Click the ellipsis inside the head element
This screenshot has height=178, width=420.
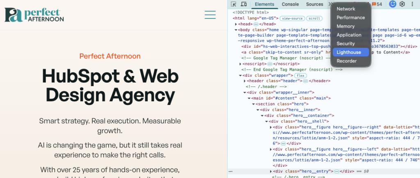click(x=256, y=24)
